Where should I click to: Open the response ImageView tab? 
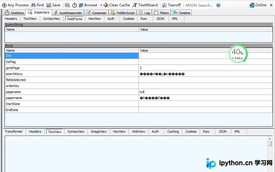coord(99,131)
